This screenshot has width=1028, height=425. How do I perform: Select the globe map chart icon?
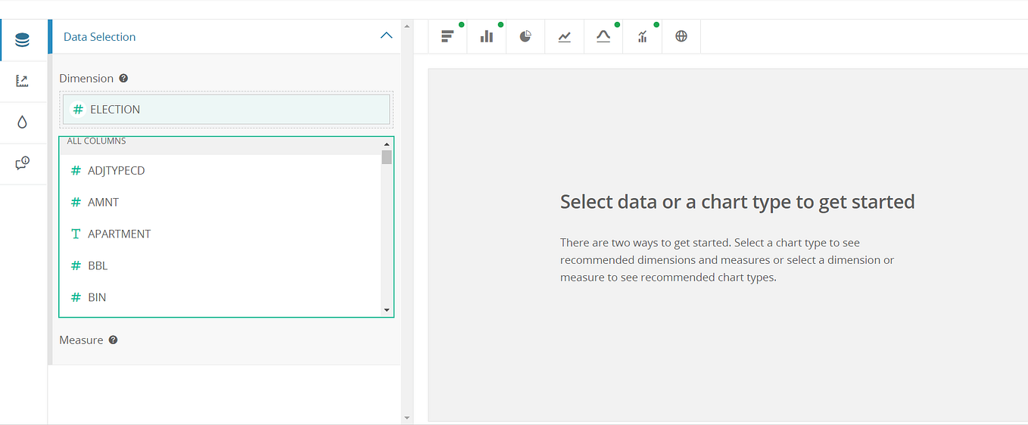point(681,36)
